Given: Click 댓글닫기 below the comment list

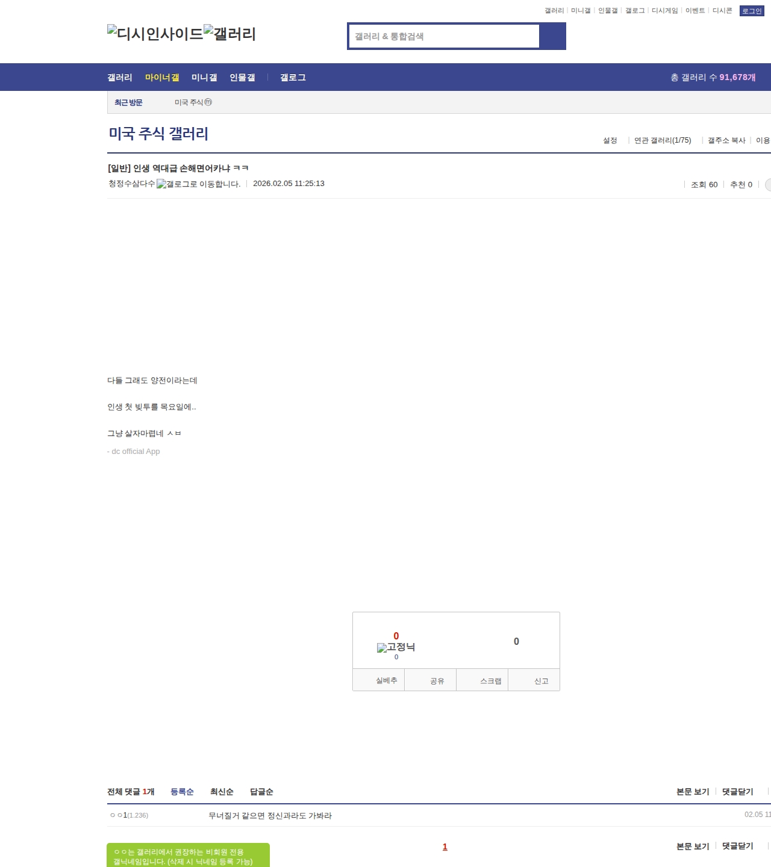Looking at the screenshot, I should pyautogui.click(x=738, y=846).
